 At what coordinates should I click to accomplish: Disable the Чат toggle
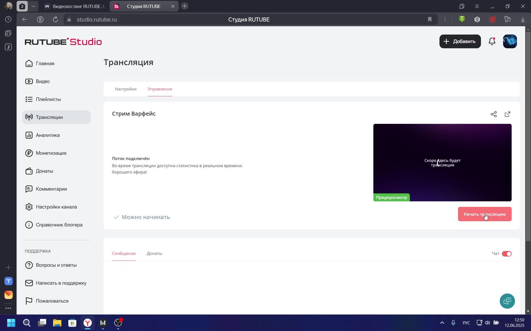pyautogui.click(x=507, y=253)
